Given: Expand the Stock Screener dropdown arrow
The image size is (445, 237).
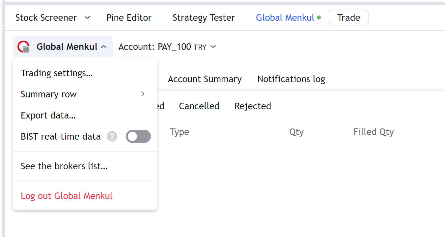Looking at the screenshot, I should tap(87, 17).
